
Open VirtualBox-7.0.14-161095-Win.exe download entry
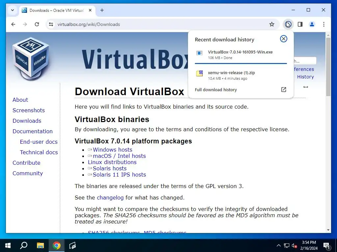coord(241,55)
